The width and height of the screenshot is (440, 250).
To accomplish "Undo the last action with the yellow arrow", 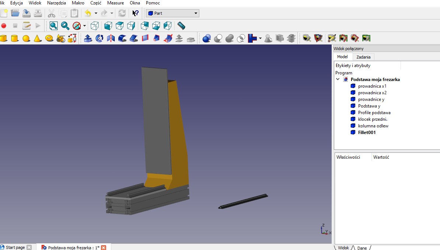I will click(88, 13).
